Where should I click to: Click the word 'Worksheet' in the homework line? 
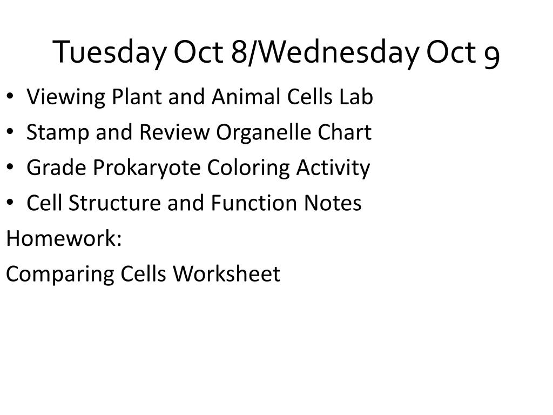[226, 273]
